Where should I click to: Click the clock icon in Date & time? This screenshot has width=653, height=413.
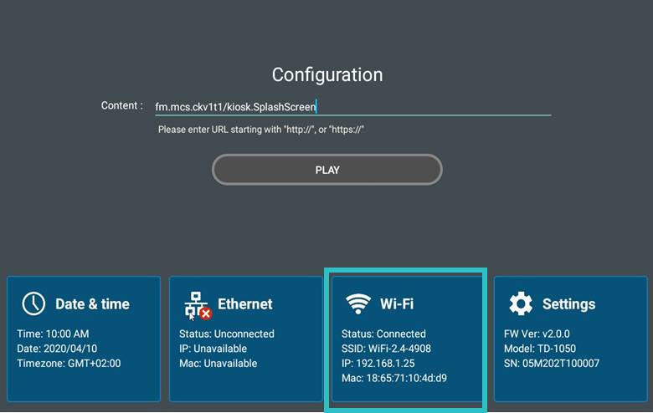[x=33, y=303]
